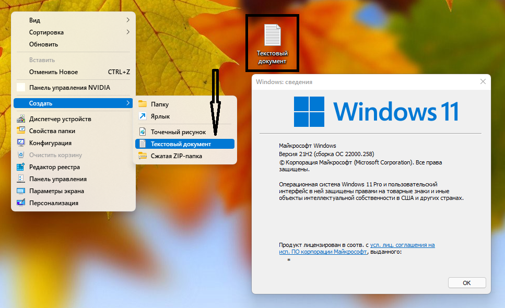Click the Windows: сведения title bar text

coord(284,82)
